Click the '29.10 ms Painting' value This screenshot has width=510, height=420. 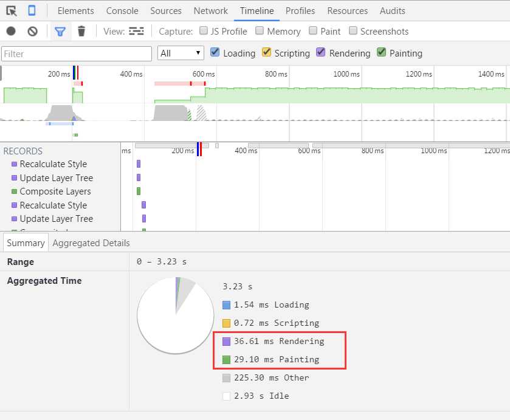click(x=277, y=359)
